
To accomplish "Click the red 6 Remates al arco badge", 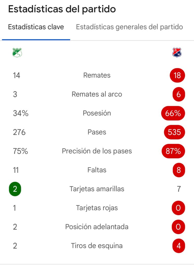I will coord(178,94).
